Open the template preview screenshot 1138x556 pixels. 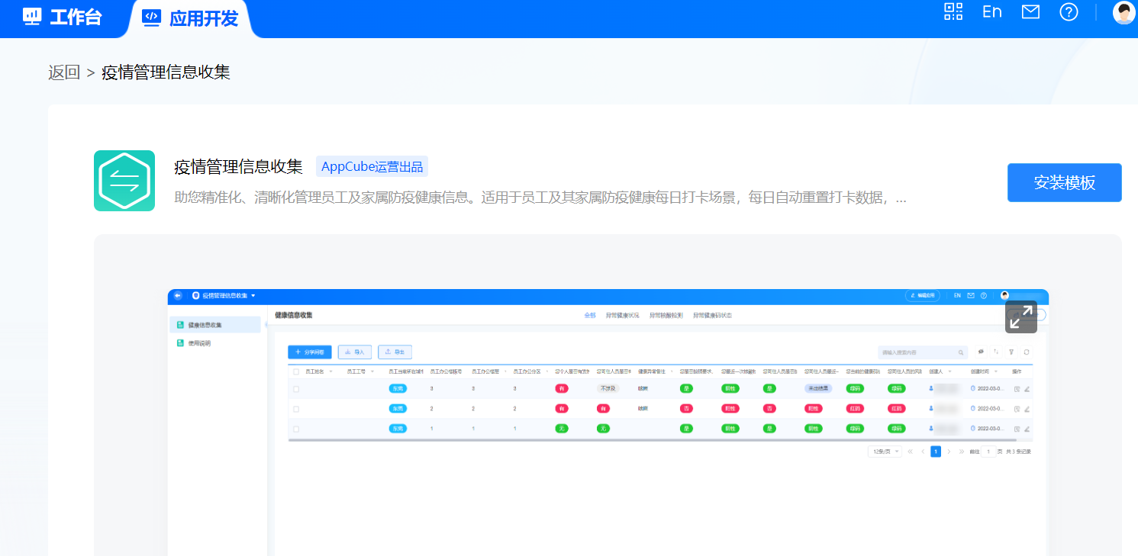(608, 423)
